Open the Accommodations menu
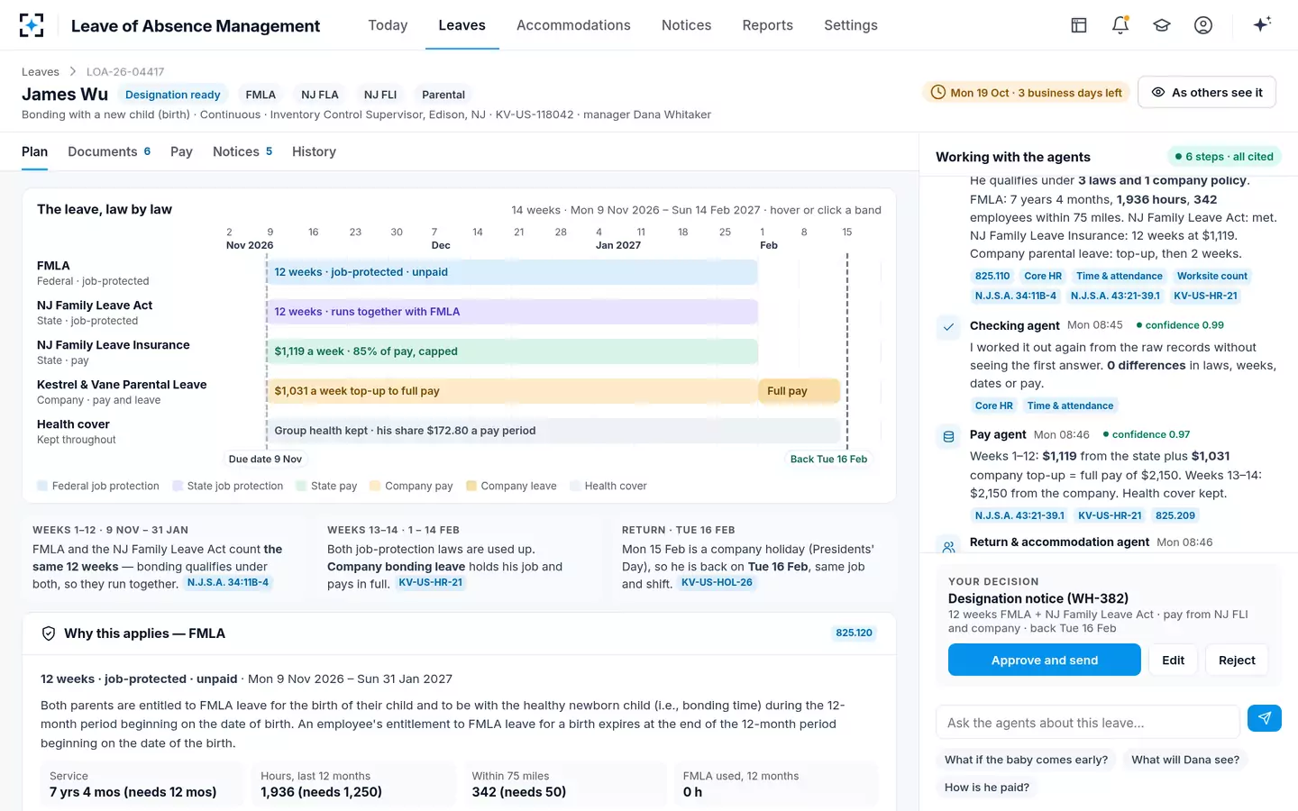 pos(573,25)
